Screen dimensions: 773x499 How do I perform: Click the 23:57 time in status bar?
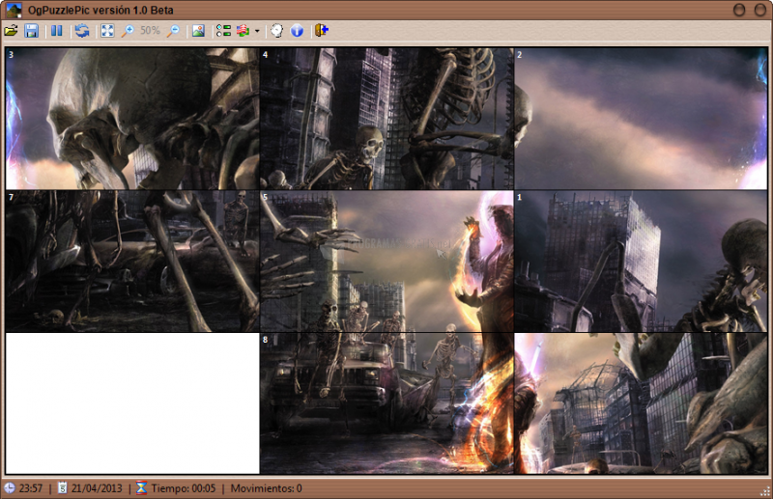click(31, 488)
